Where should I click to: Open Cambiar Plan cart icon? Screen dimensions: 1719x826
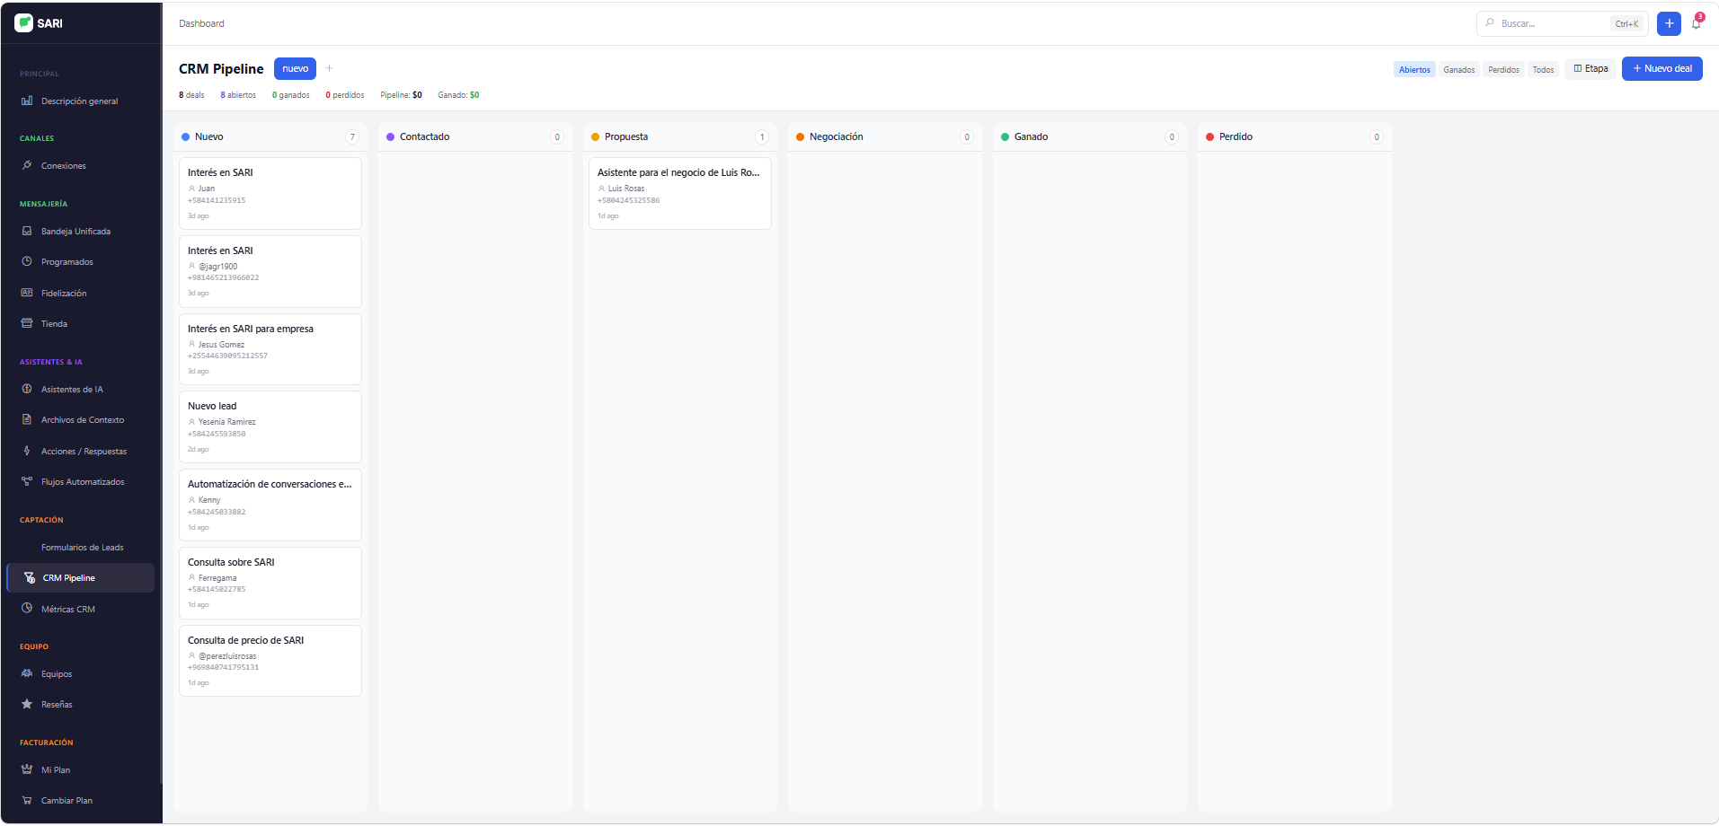coord(27,800)
